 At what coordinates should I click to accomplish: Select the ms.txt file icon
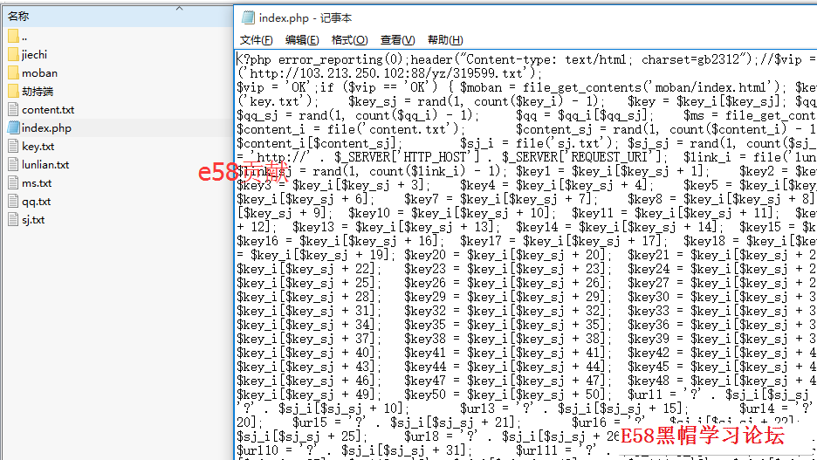[x=14, y=183]
